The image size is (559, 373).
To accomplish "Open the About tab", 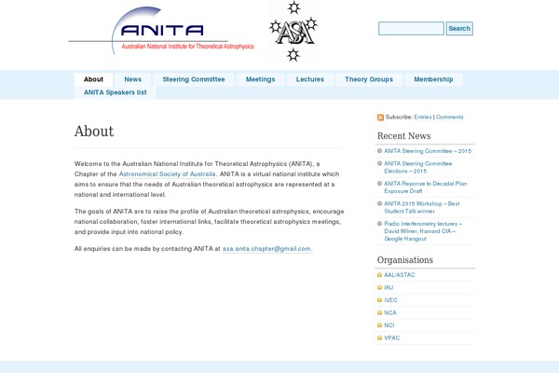I will click(x=93, y=79).
